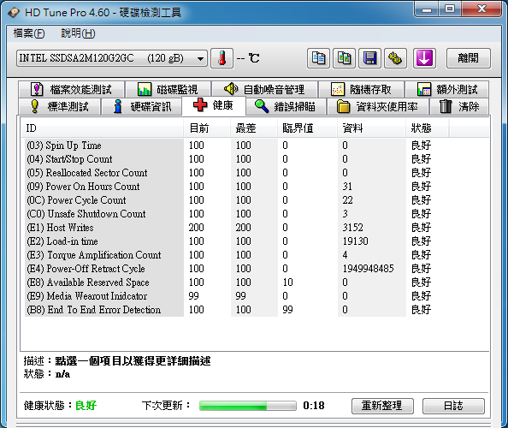
Task: Click the data value 1949948485
Action: 369,269
